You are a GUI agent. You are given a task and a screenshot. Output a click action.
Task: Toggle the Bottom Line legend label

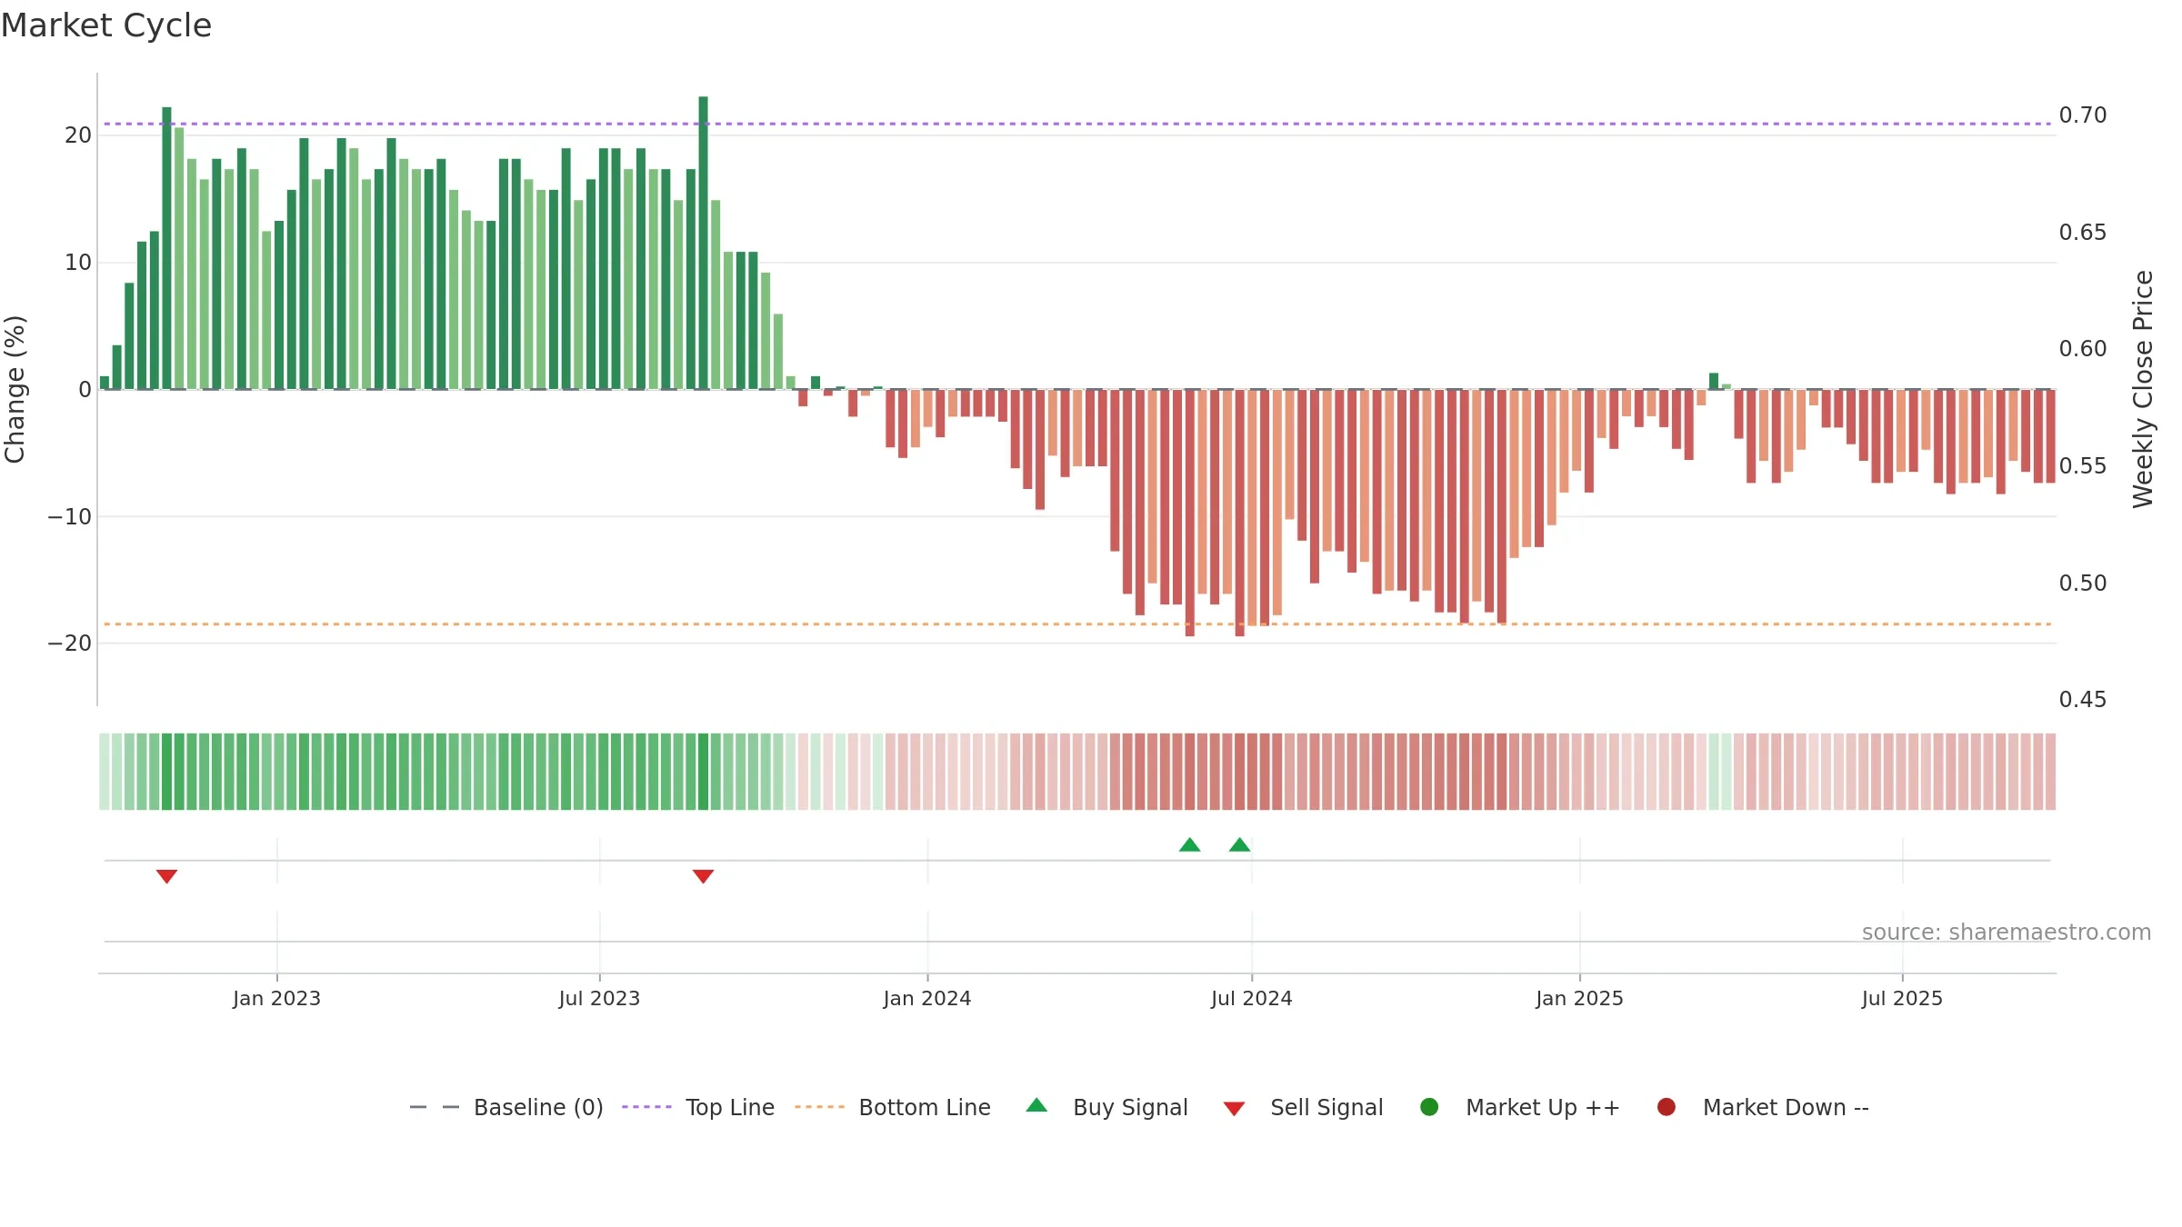tap(925, 1108)
